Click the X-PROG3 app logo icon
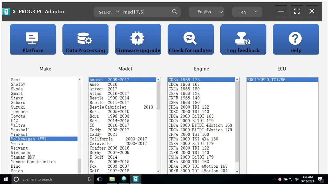The height and width of the screenshot is (184, 328). point(6,11)
